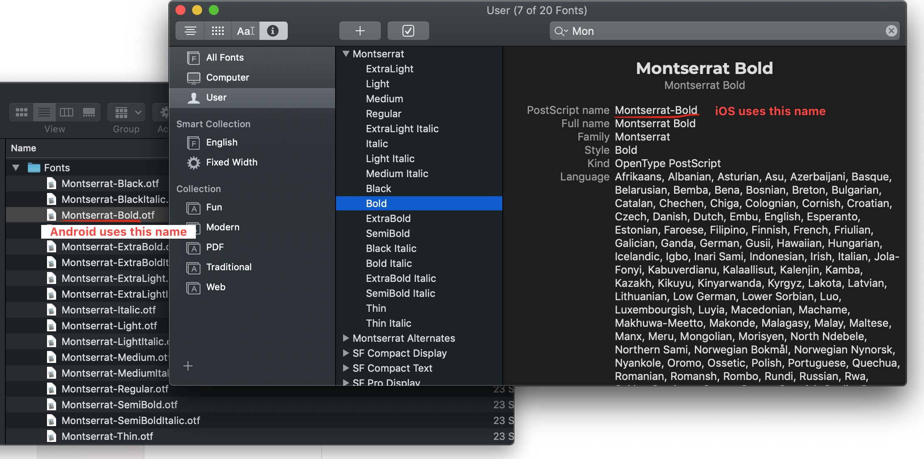Select the ExtraLight font style
924x459 pixels.
pyautogui.click(x=419, y=69)
